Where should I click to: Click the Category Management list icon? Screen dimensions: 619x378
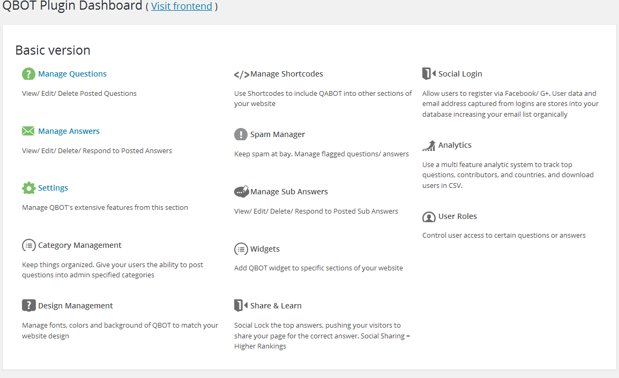[x=28, y=245]
